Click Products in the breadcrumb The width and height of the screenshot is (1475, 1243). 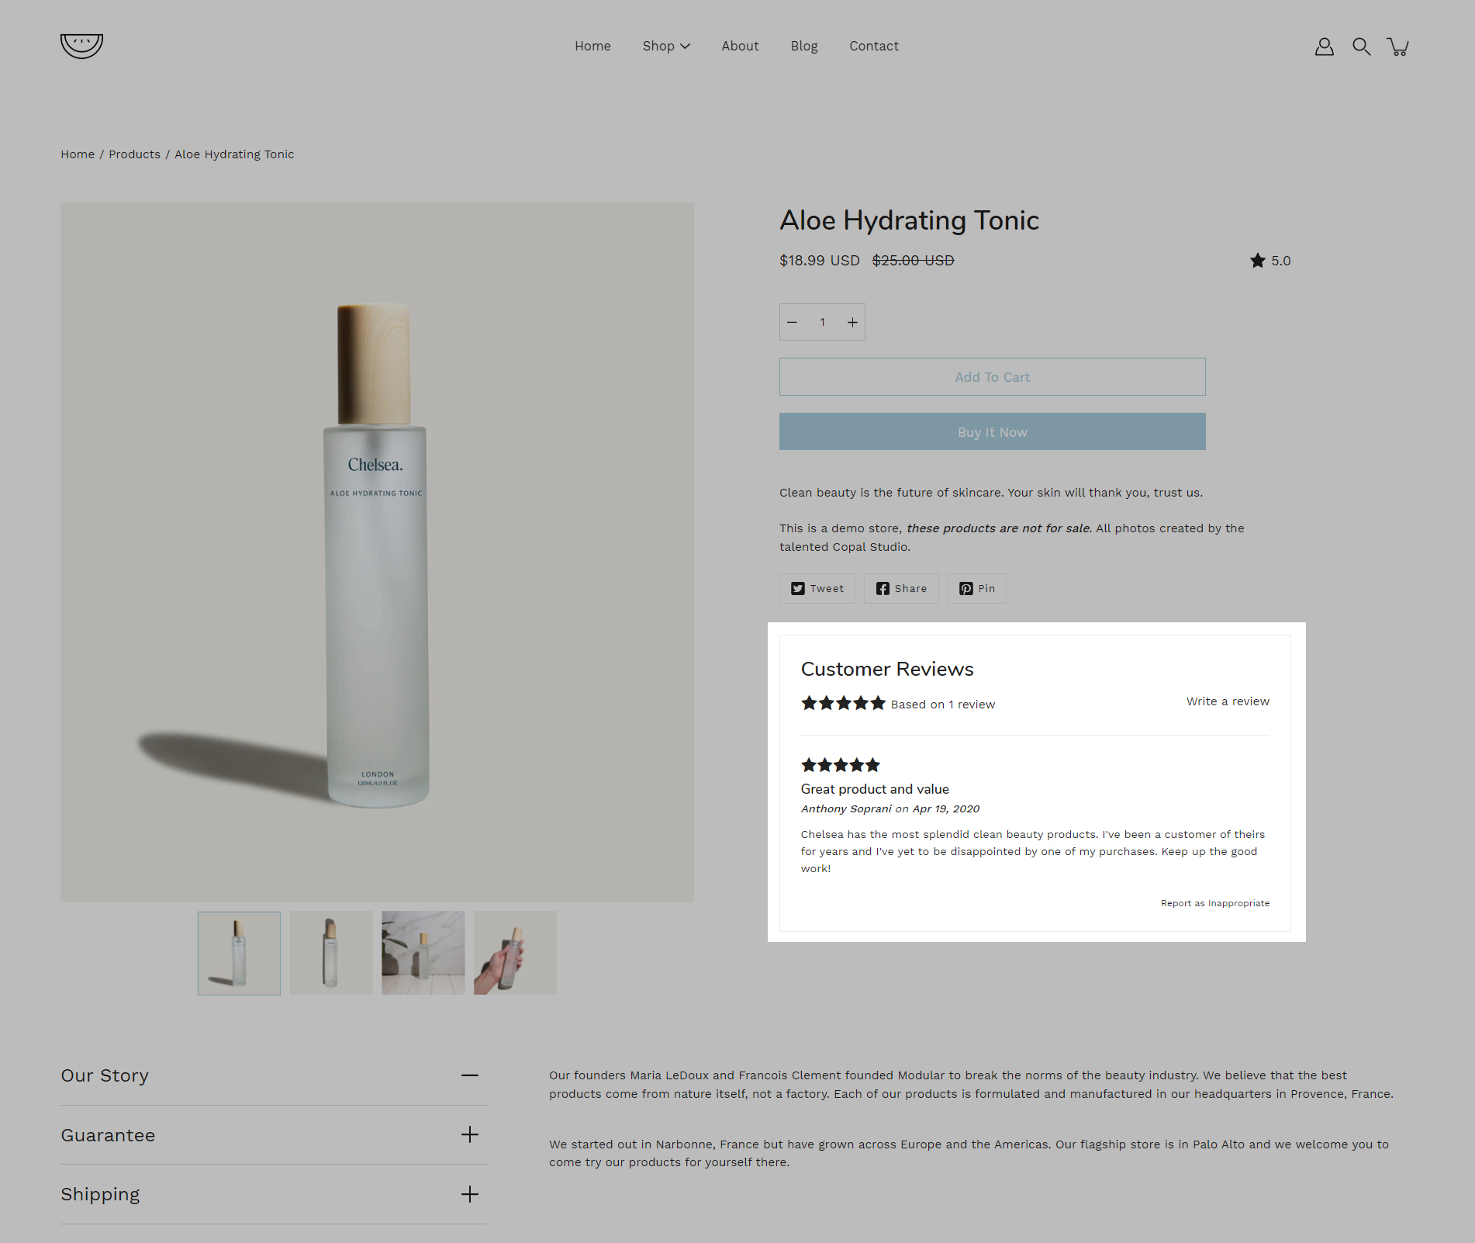click(134, 154)
